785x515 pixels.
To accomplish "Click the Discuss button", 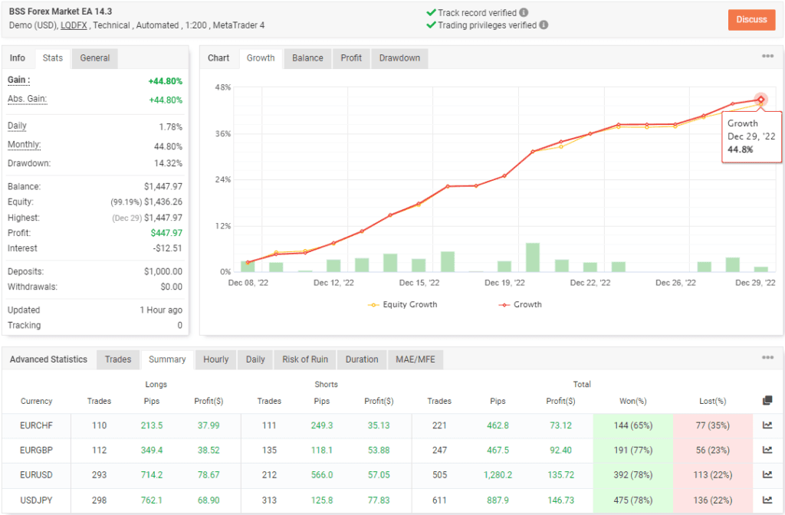I will (x=751, y=20).
